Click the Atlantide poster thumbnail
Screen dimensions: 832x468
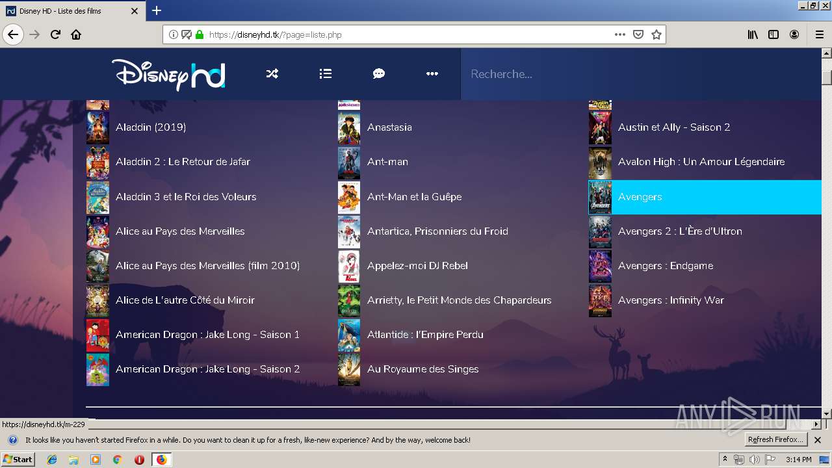[x=349, y=335]
